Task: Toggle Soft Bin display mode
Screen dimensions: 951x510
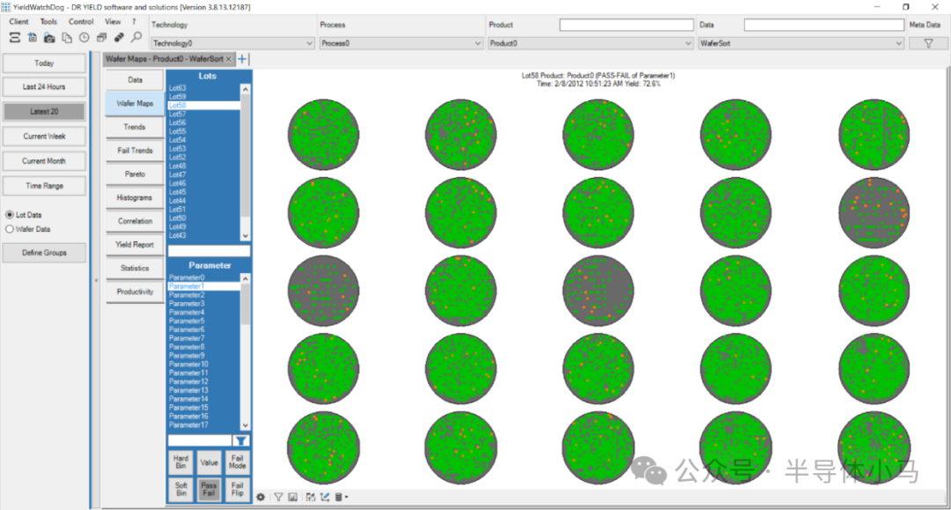Action: [x=181, y=490]
